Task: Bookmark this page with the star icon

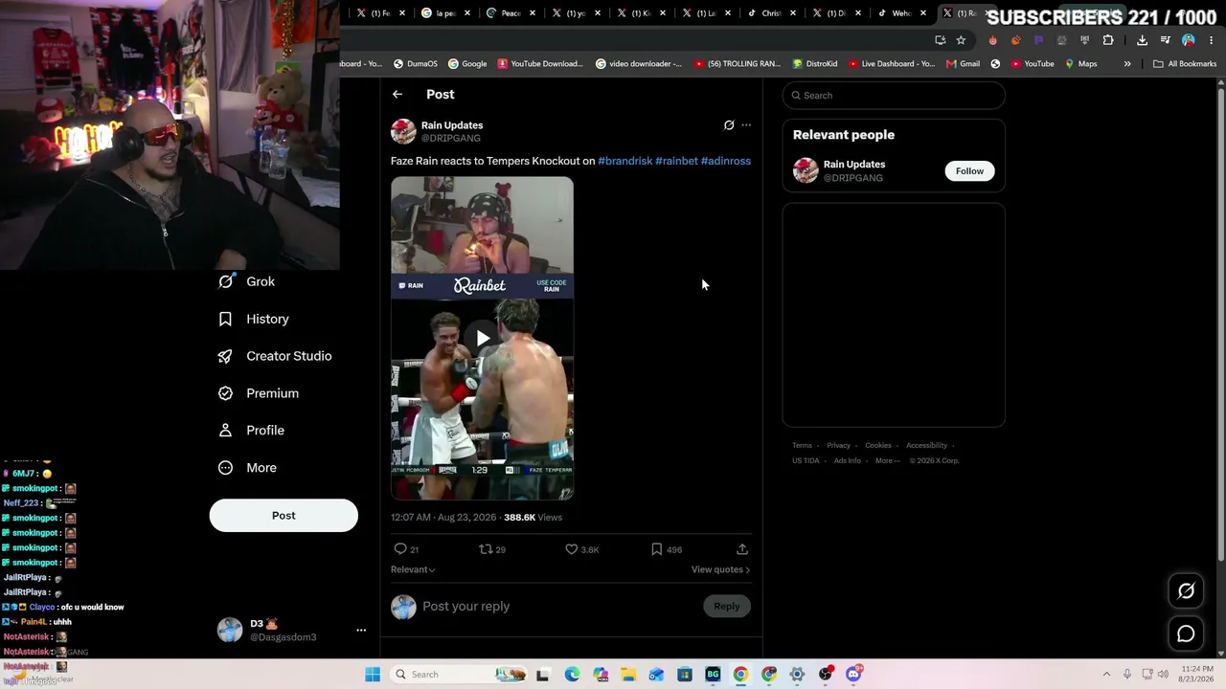Action: [x=961, y=40]
